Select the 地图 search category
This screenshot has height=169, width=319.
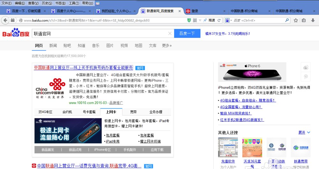(138, 46)
